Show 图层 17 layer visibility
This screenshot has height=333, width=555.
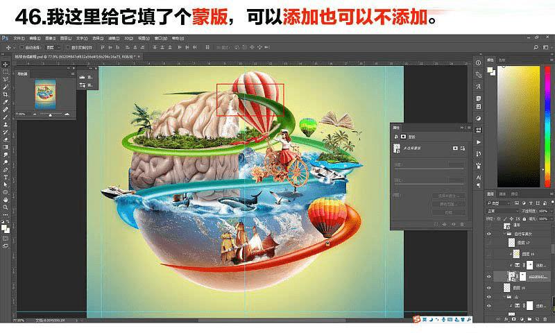489,243
